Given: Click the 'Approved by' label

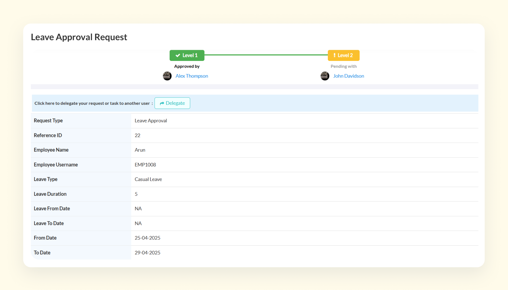Looking at the screenshot, I should tap(187, 66).
